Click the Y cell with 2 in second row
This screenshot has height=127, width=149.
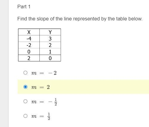(x=50, y=45)
